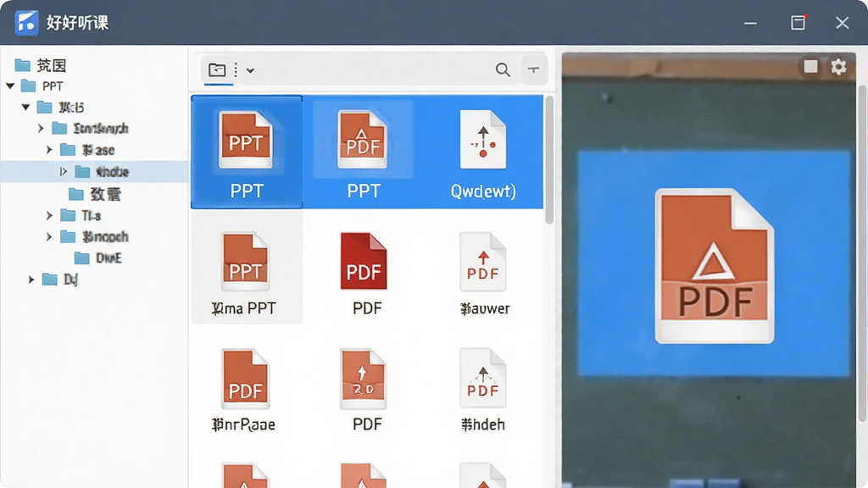Select the Tl-s folder in tree
The width and height of the screenshot is (868, 488).
tap(81, 215)
